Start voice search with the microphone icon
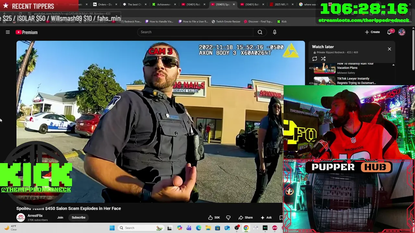The image size is (415, 233). tap(275, 32)
